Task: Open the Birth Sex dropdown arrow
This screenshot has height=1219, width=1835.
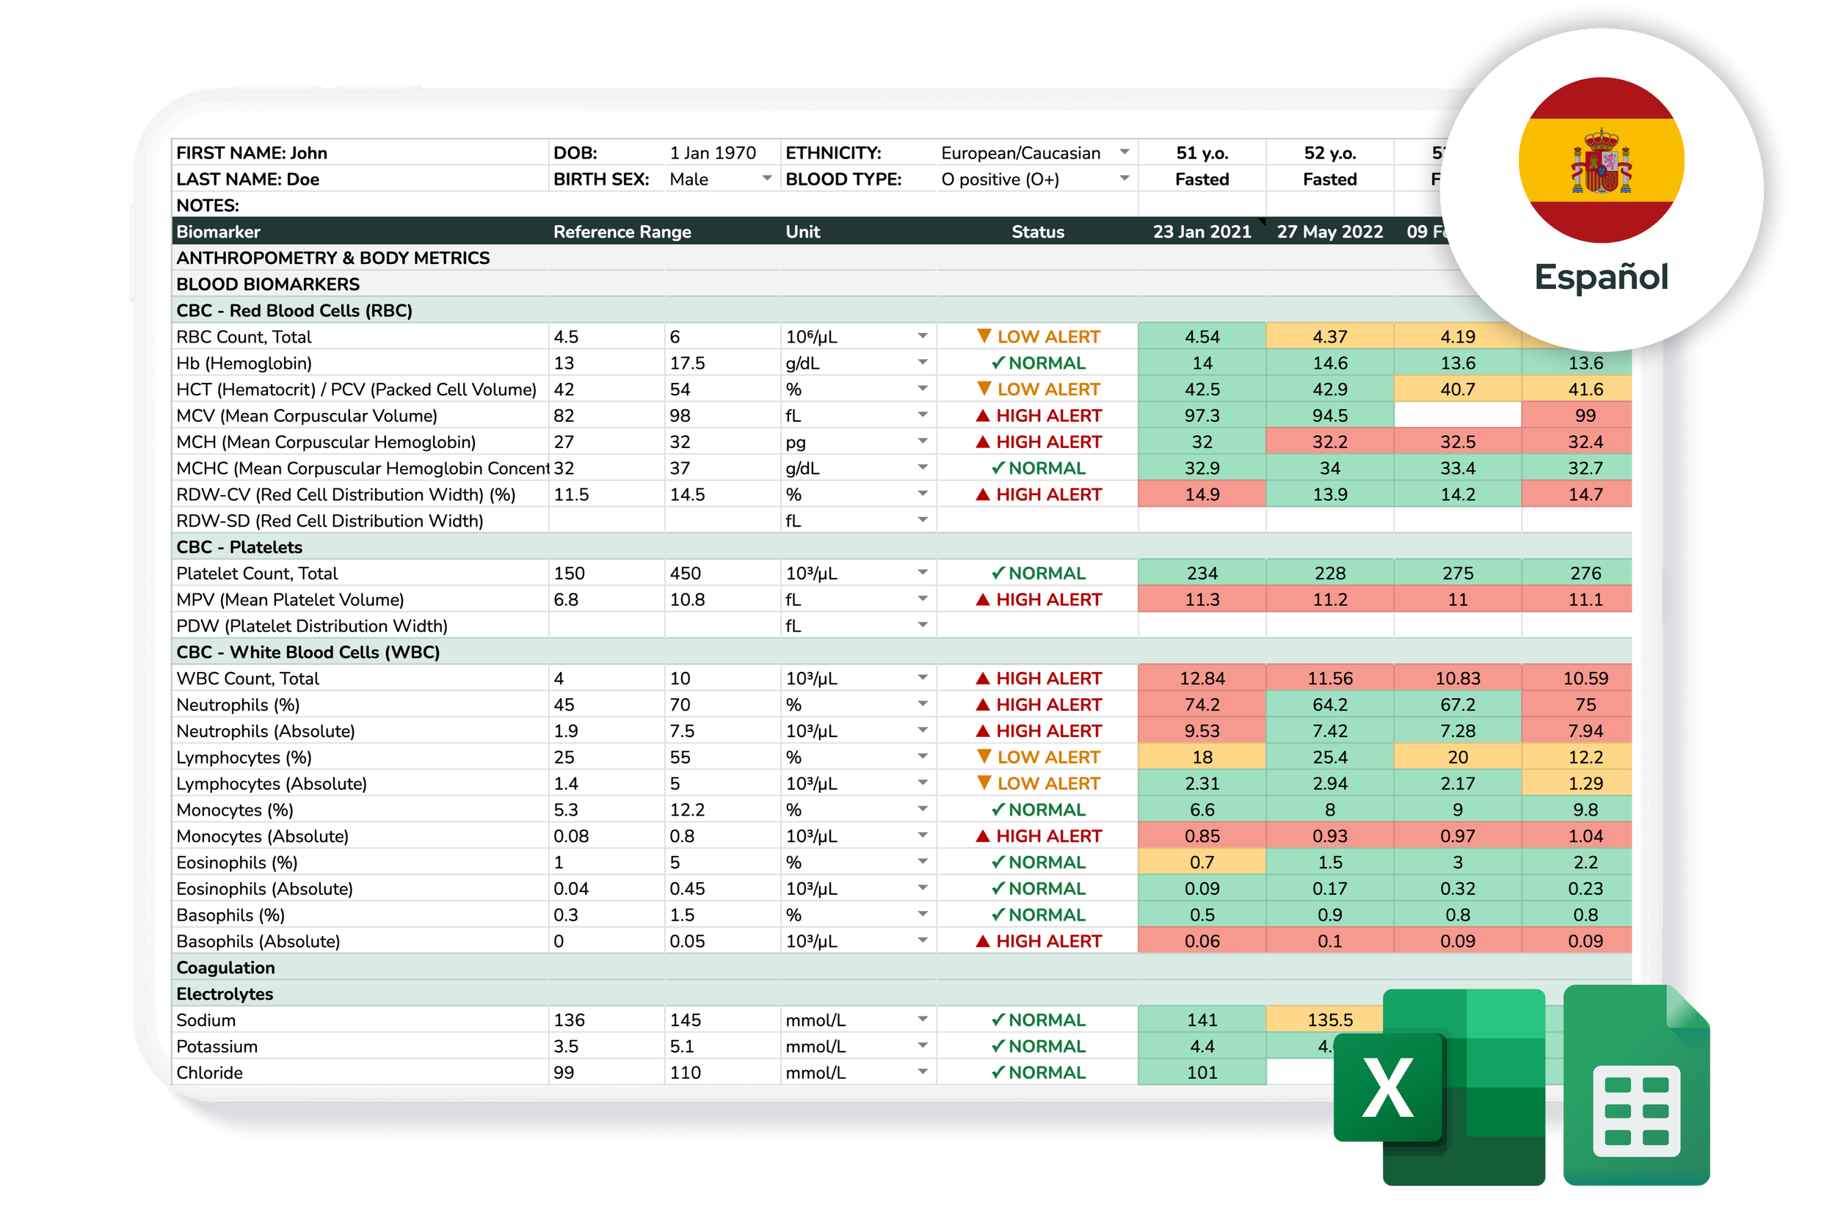Action: [767, 179]
